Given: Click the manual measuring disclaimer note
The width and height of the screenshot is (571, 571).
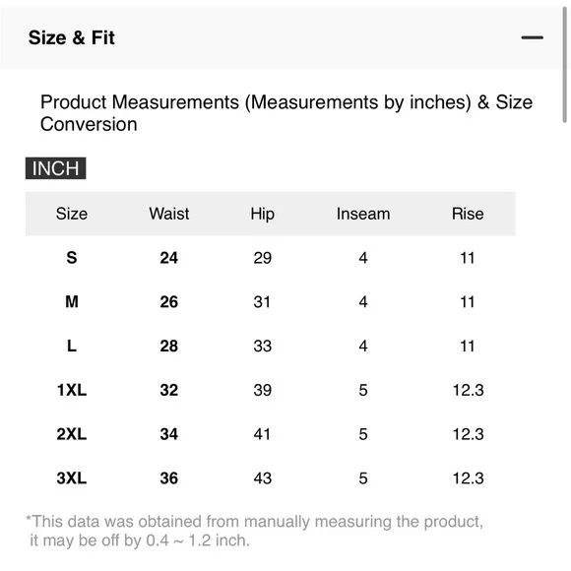Looking at the screenshot, I should 255,531.
